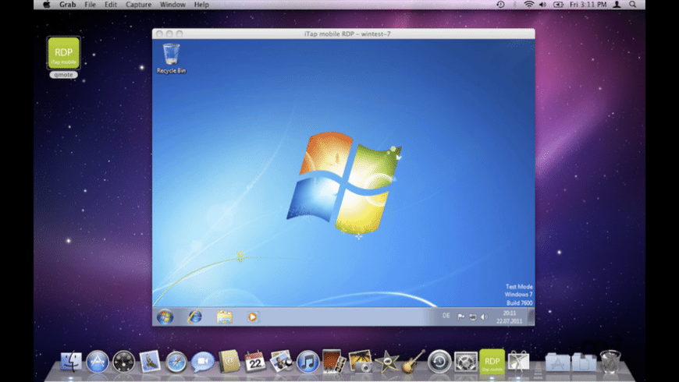Open Preview from the Dock

(x=282, y=361)
